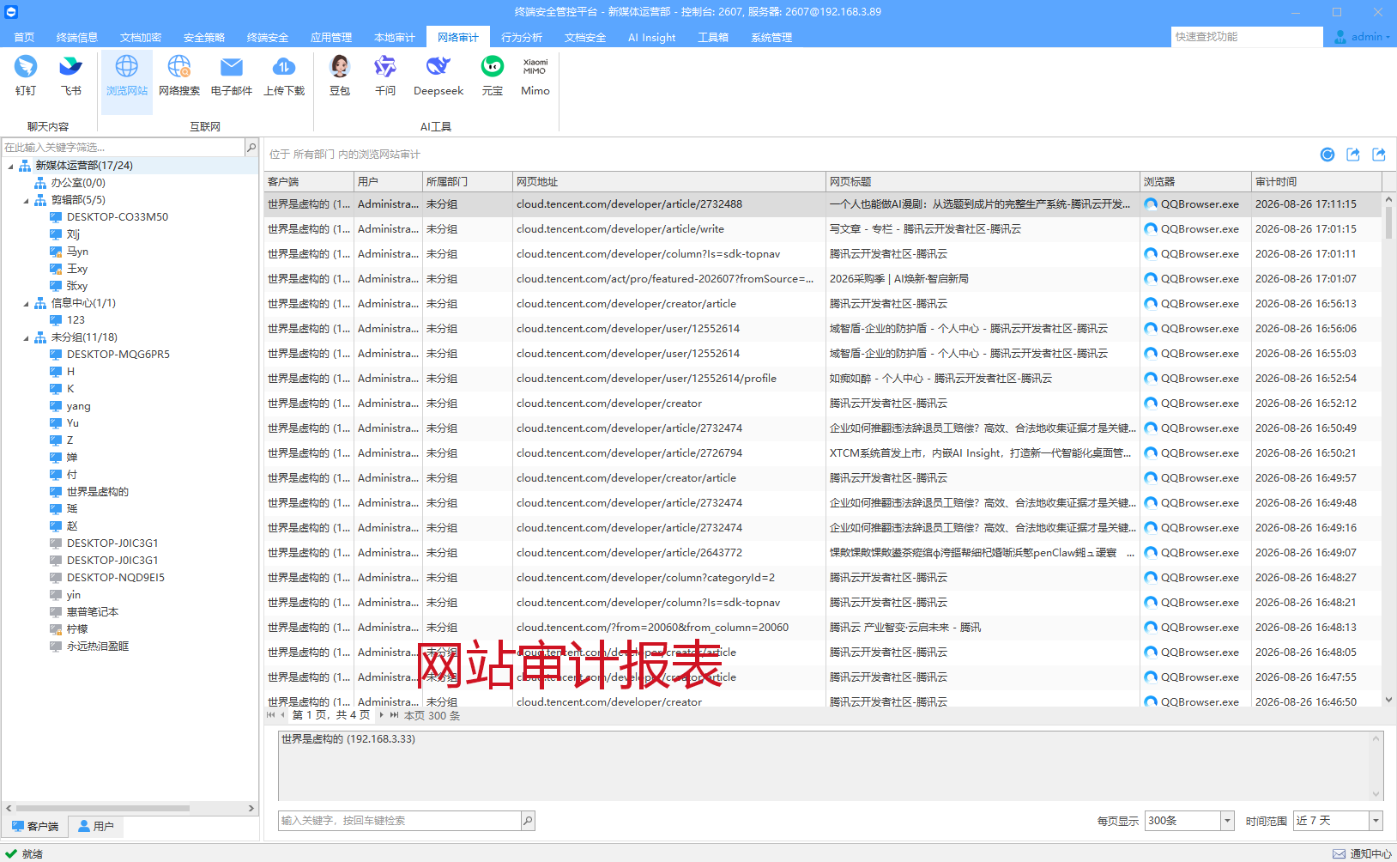Switch to the 客户端 bottom tab
The width and height of the screenshot is (1397, 862).
click(x=35, y=826)
